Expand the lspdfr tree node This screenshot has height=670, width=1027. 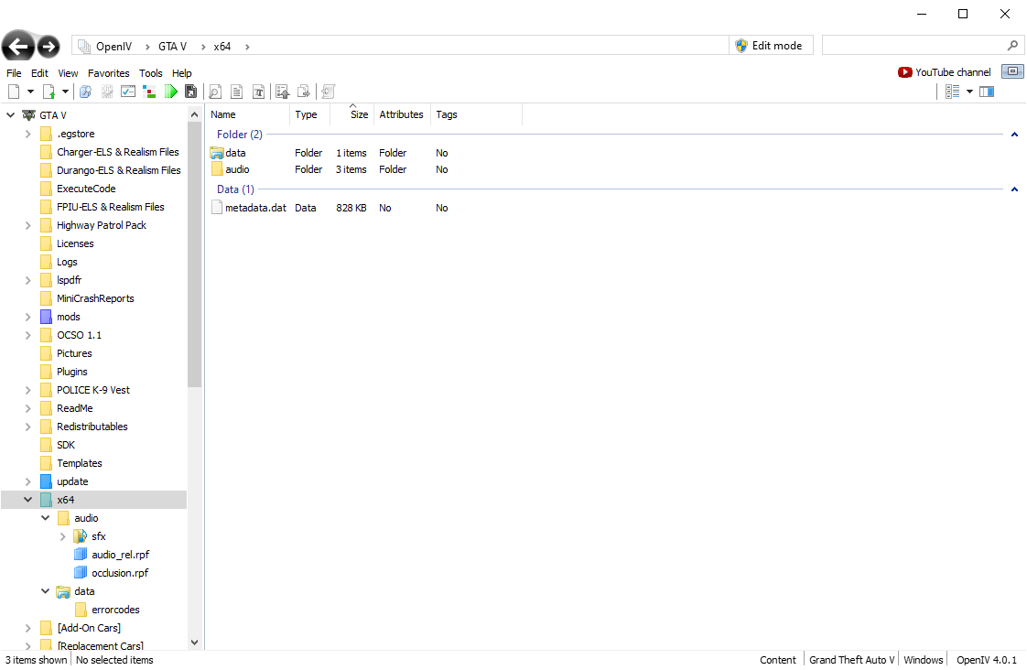28,280
